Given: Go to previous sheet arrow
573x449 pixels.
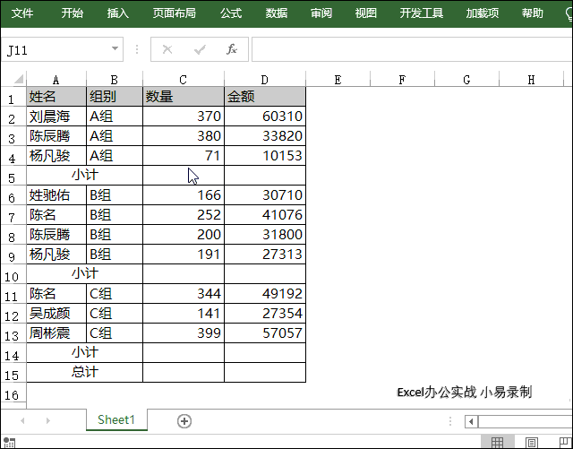Looking at the screenshot, I should tap(22, 421).
